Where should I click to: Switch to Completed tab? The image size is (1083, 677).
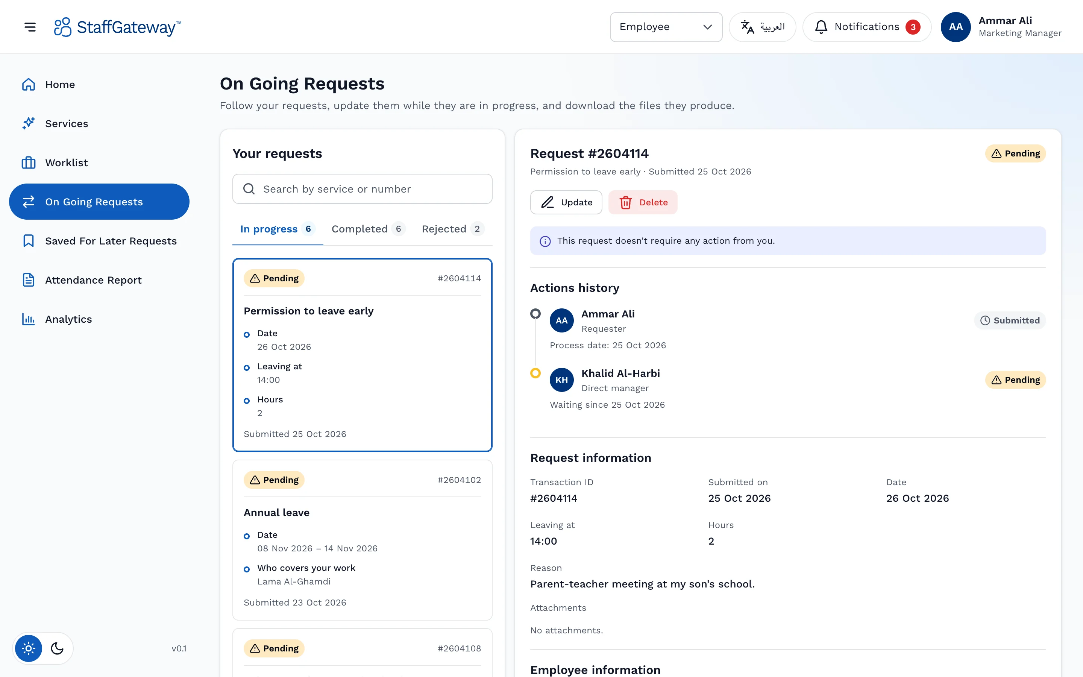368,229
